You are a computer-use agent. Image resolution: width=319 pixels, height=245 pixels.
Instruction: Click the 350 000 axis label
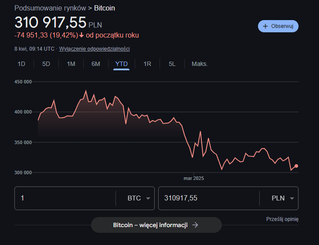click(23, 142)
